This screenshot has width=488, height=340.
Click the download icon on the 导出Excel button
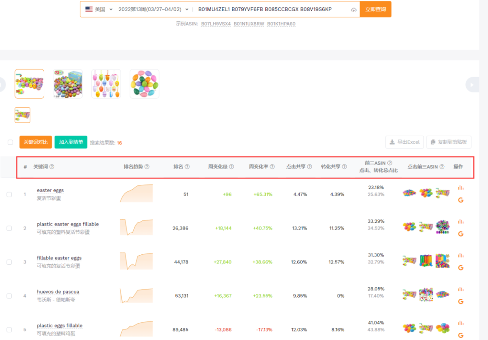[392, 142]
